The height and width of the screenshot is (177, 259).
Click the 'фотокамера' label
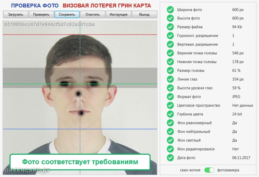pos(228,170)
